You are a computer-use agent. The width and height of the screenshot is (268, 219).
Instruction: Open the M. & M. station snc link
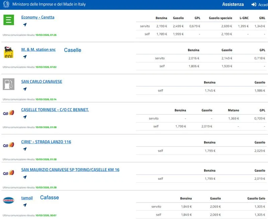point(39,50)
